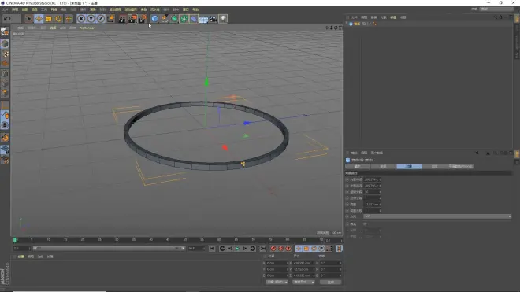Open the object coordinate mode dropdown
The width and height of the screenshot is (520, 292).
pyautogui.click(x=277, y=282)
